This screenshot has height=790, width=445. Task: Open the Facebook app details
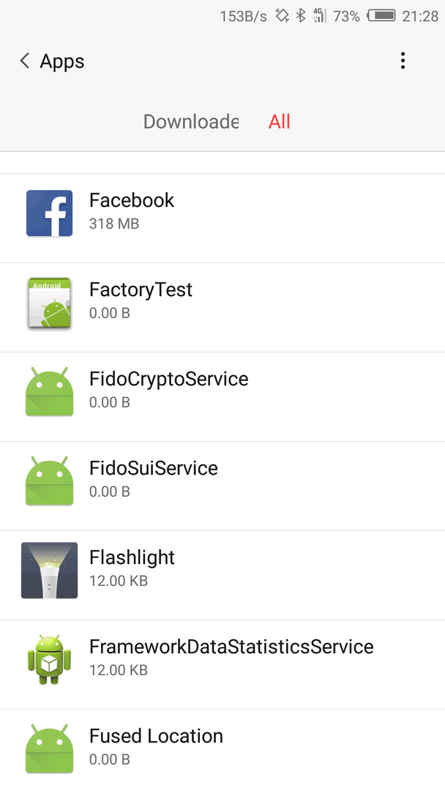point(222,218)
